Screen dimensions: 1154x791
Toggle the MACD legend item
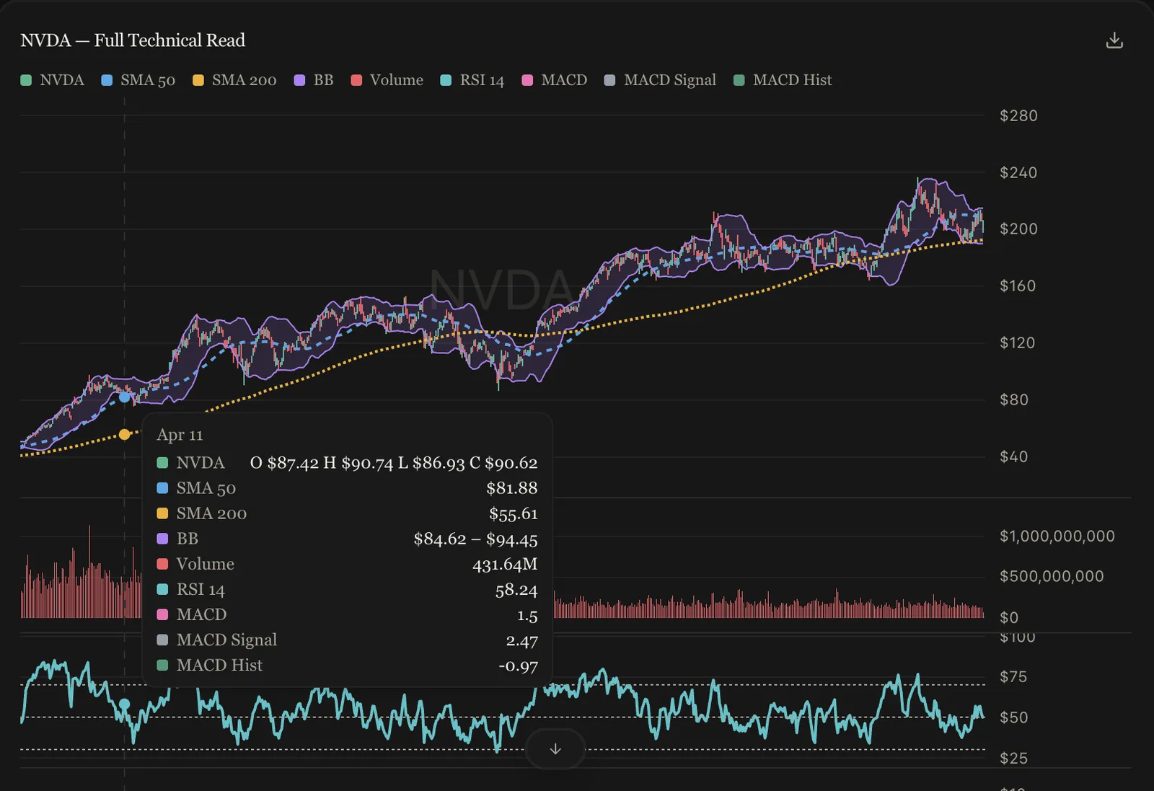tap(555, 80)
